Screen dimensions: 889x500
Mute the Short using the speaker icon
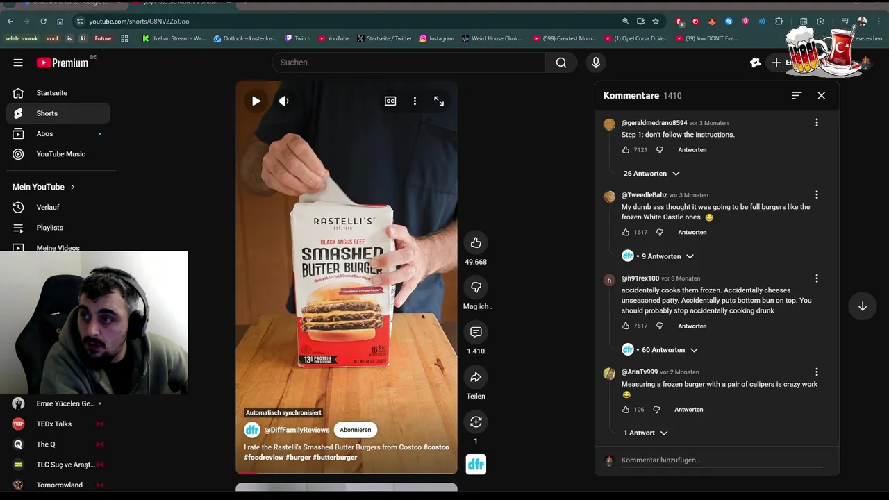284,101
